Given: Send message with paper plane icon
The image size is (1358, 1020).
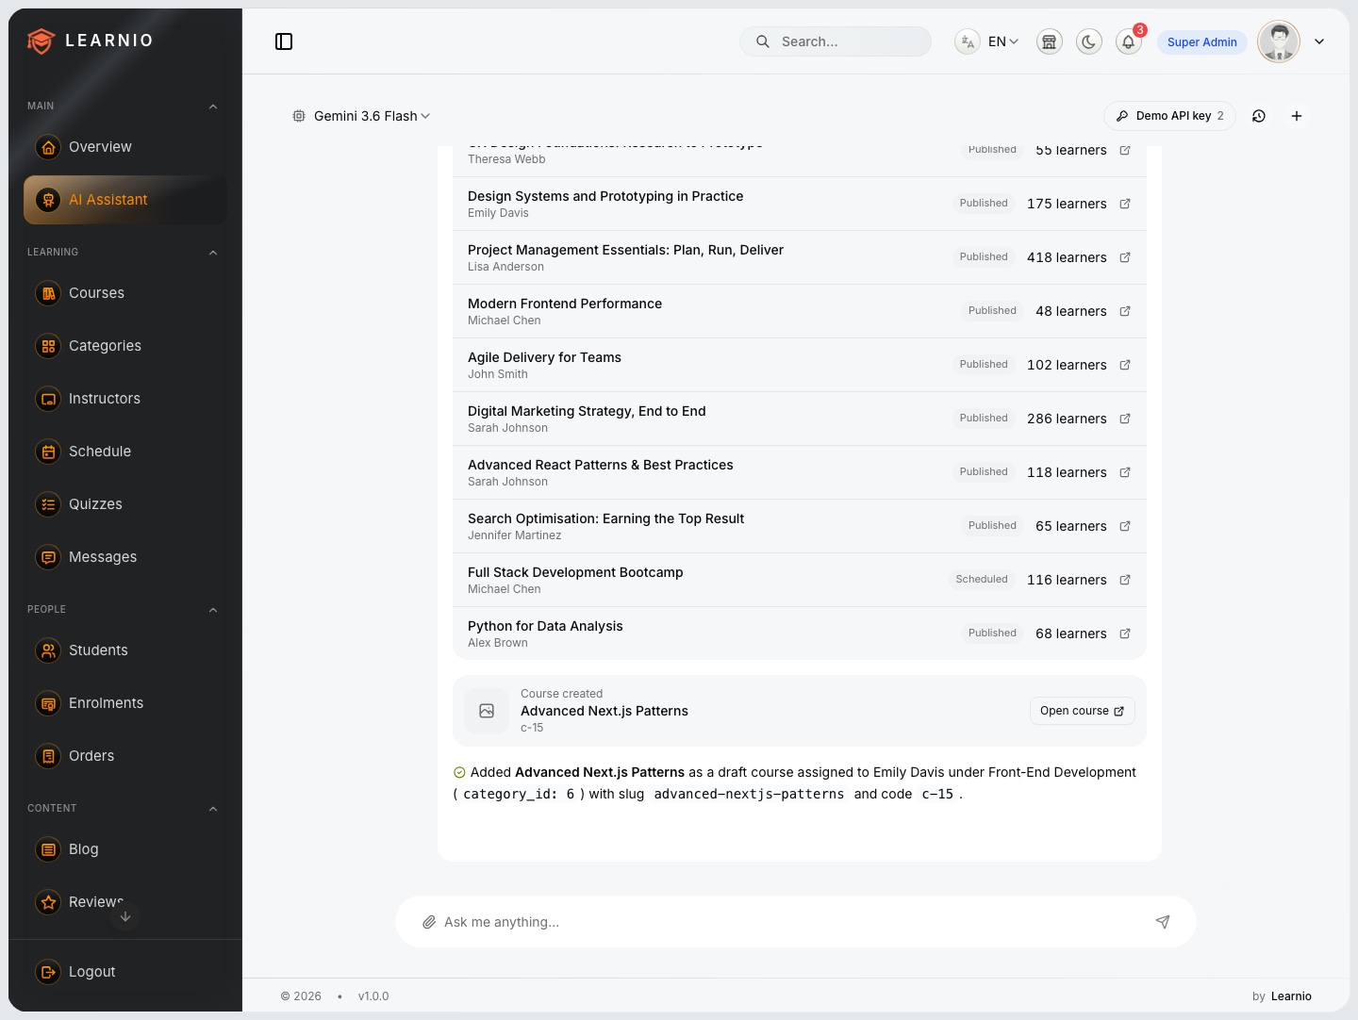Looking at the screenshot, I should (1163, 922).
